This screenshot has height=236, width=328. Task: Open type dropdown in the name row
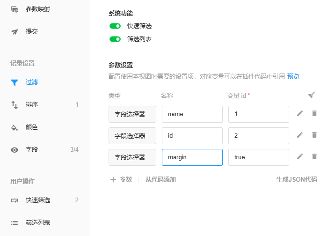point(132,114)
